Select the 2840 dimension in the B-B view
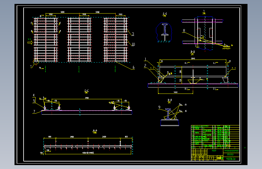The height and width of the screenshot is (169, 262). tap(193, 59)
